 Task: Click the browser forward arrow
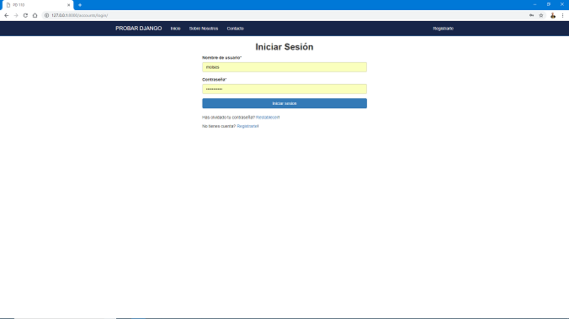point(16,16)
